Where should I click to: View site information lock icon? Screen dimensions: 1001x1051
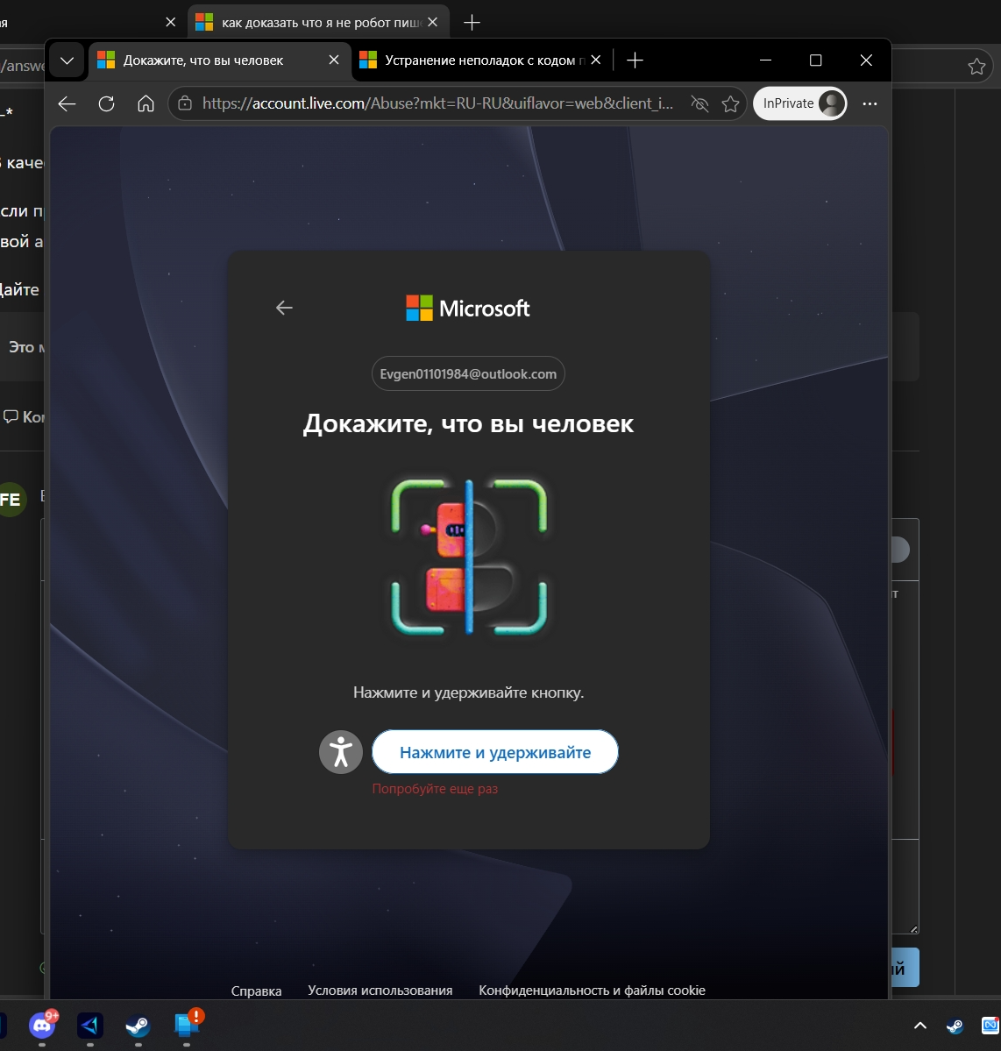tap(184, 103)
